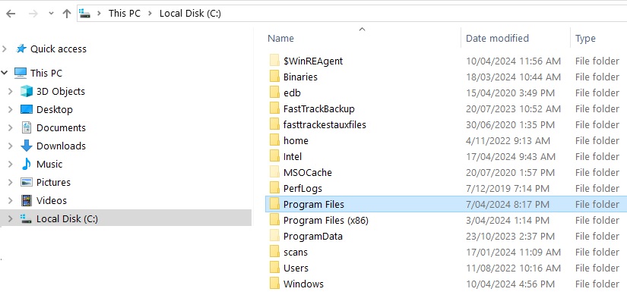Click Local Disk (C:) in address breadcrumb
Image resolution: width=627 pixels, height=295 pixels.
(190, 13)
